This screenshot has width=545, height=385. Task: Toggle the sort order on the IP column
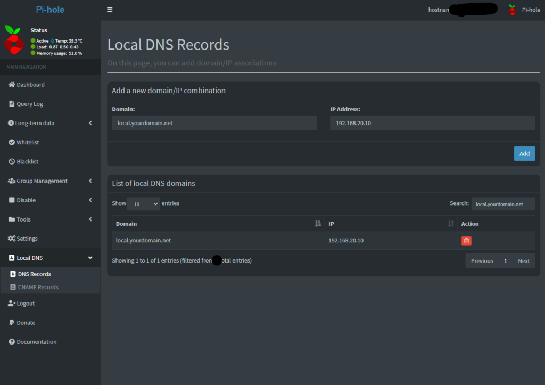[451, 224]
